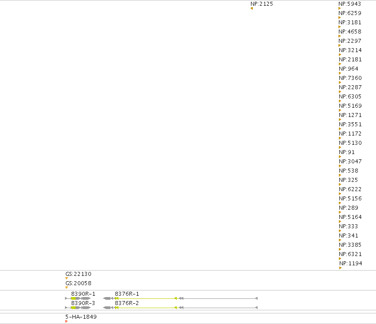
Task: Click the NP:964 label
Action: tap(349, 69)
